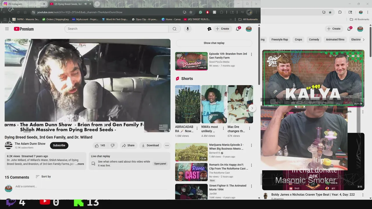Click the search magnifier button
The width and height of the screenshot is (372, 209).
[x=174, y=29]
